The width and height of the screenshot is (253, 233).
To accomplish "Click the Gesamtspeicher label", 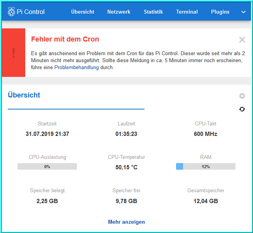I will coord(206,190).
